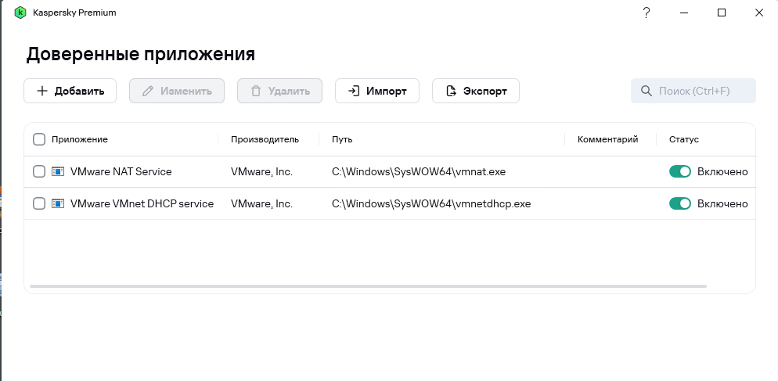The width and height of the screenshot is (778, 381).
Task: Sort by Путь column header
Action: tap(342, 139)
